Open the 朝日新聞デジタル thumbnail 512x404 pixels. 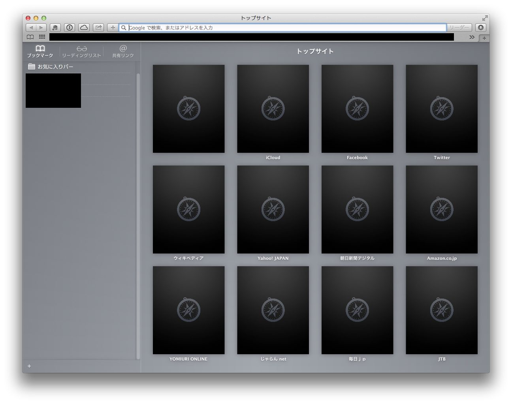(357, 209)
